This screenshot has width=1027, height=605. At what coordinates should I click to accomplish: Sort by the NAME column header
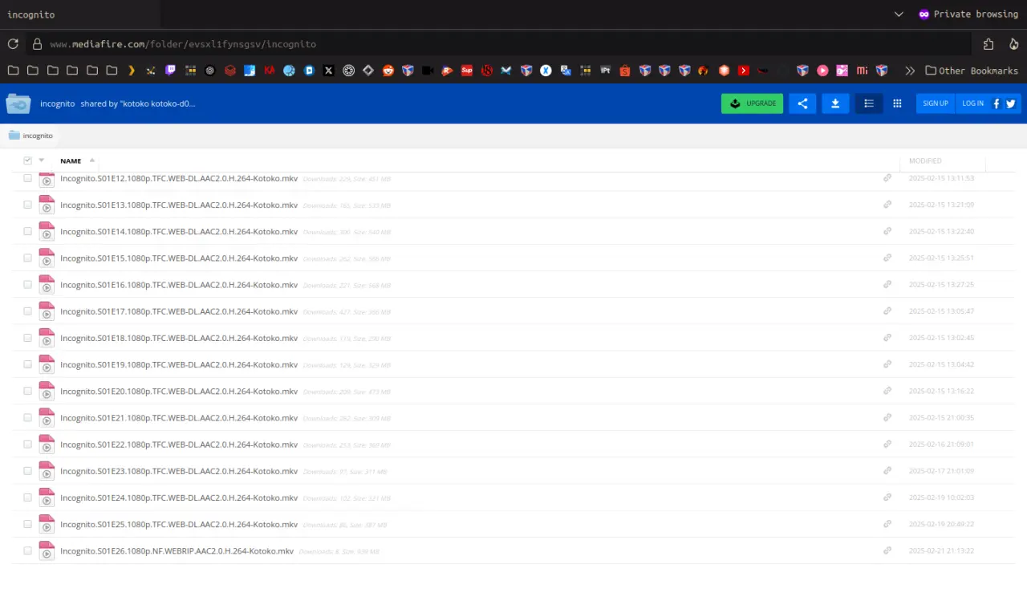[x=71, y=160]
